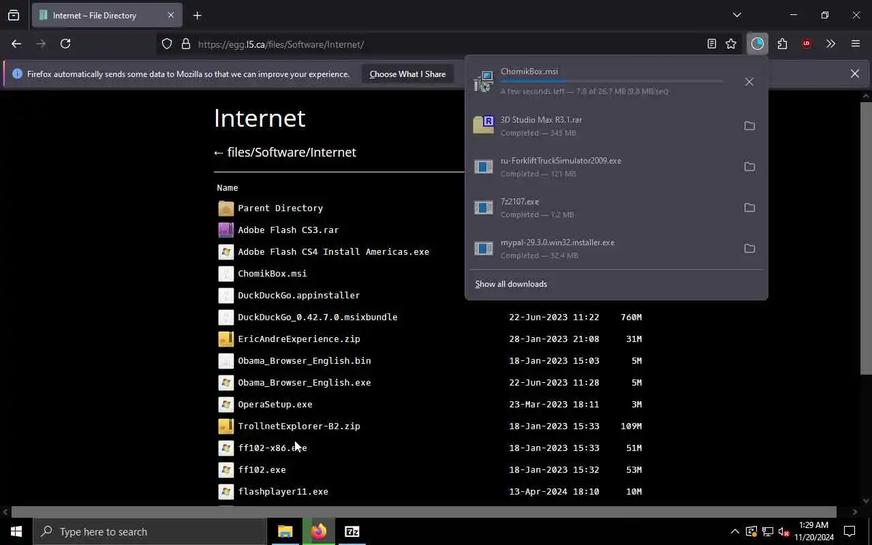Open Parent Directory link
Screen dimensions: 872x545
[x=280, y=208]
